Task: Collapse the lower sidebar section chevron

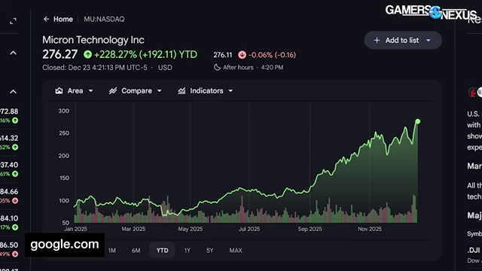Action: pos(14,92)
